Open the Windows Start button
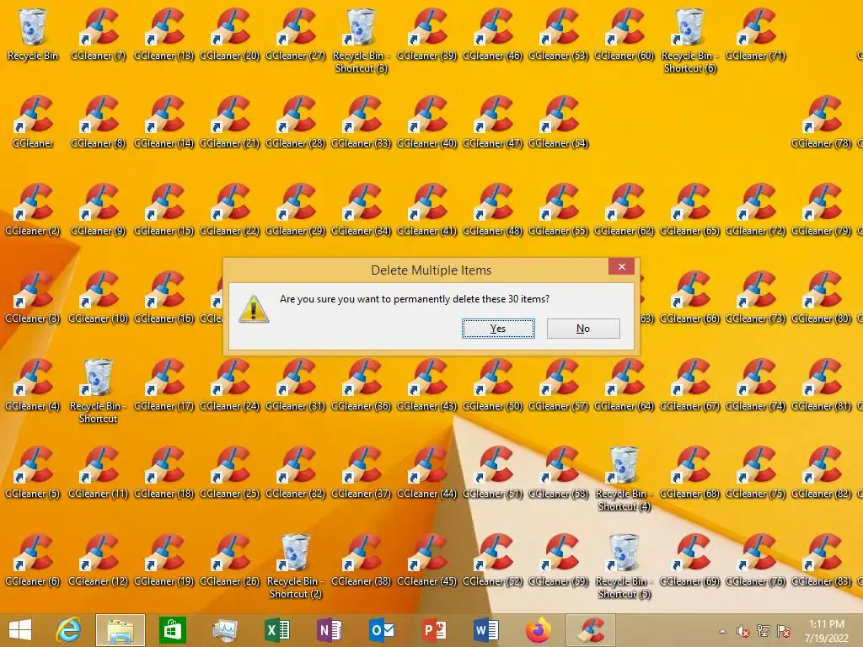Screen dimensions: 863x647 click(20, 630)
